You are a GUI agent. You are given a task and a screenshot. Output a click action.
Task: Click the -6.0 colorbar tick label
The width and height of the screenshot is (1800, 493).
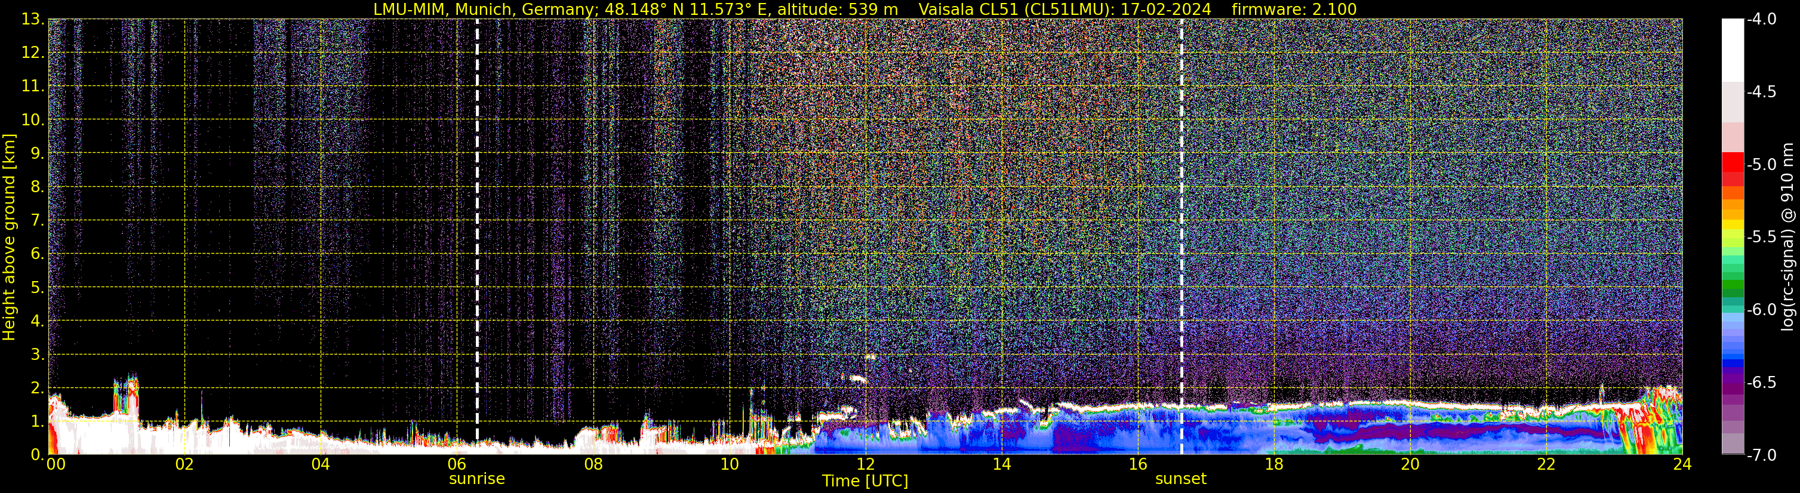1761,309
